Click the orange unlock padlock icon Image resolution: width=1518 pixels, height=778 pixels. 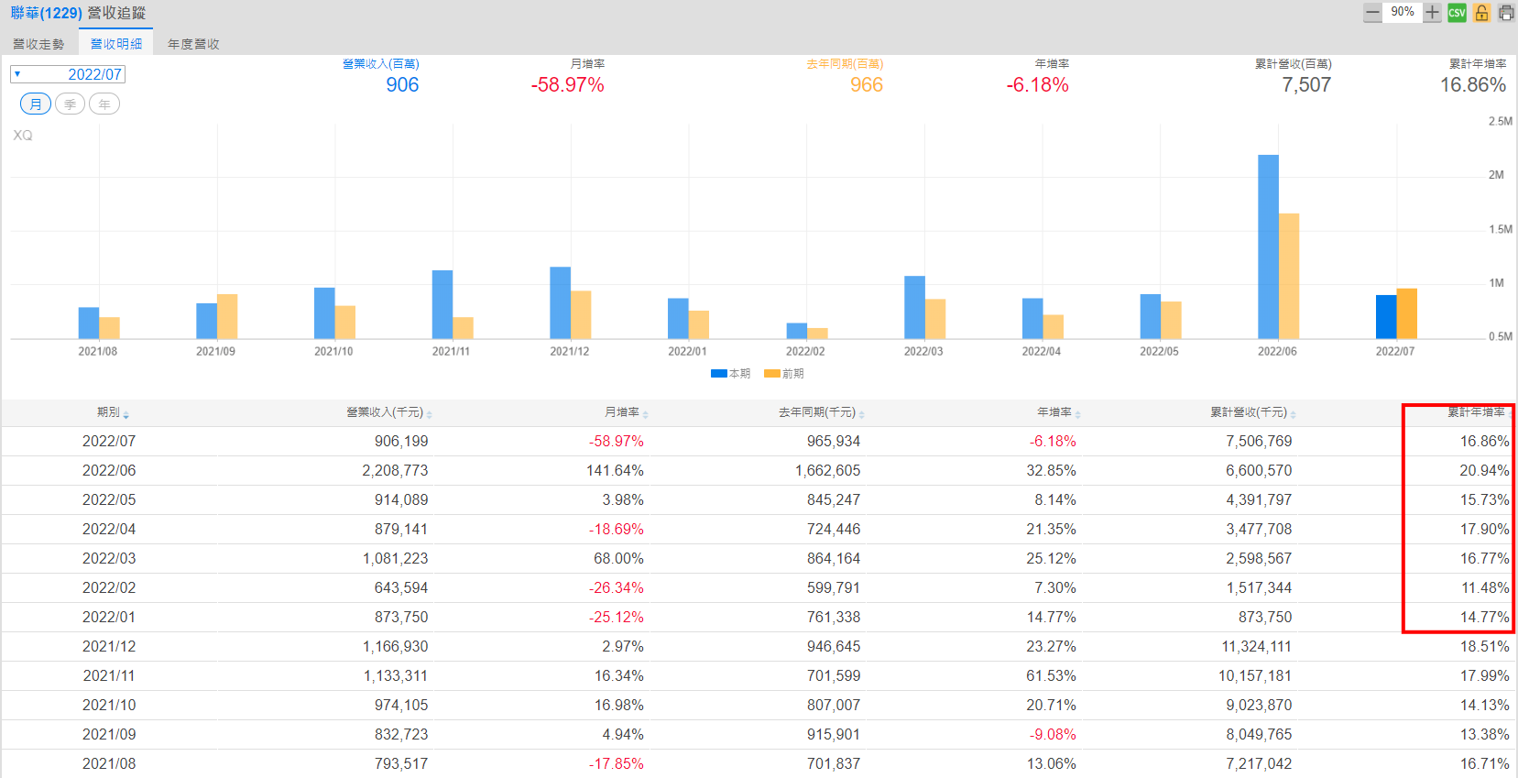[x=1481, y=13]
